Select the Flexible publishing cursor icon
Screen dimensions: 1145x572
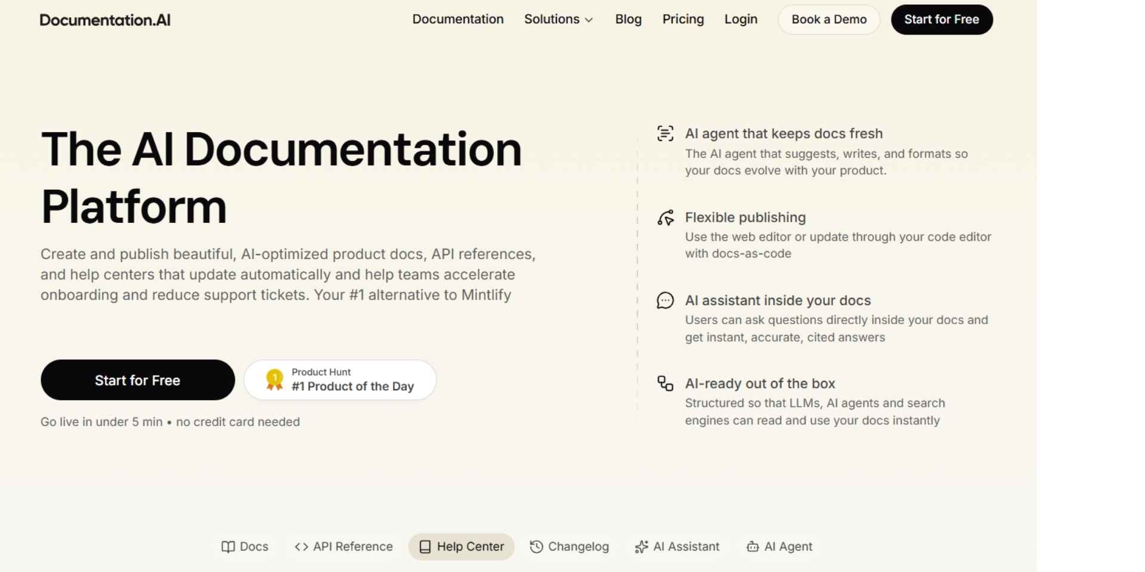coord(666,217)
